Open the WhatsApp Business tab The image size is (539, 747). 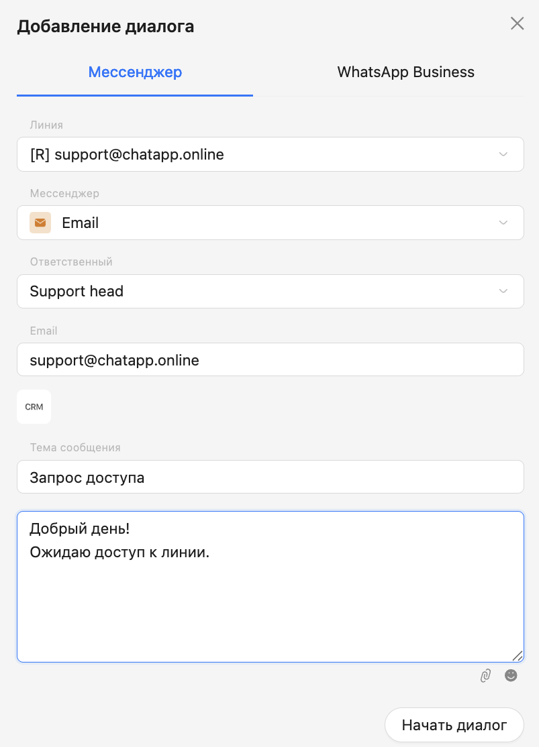405,72
